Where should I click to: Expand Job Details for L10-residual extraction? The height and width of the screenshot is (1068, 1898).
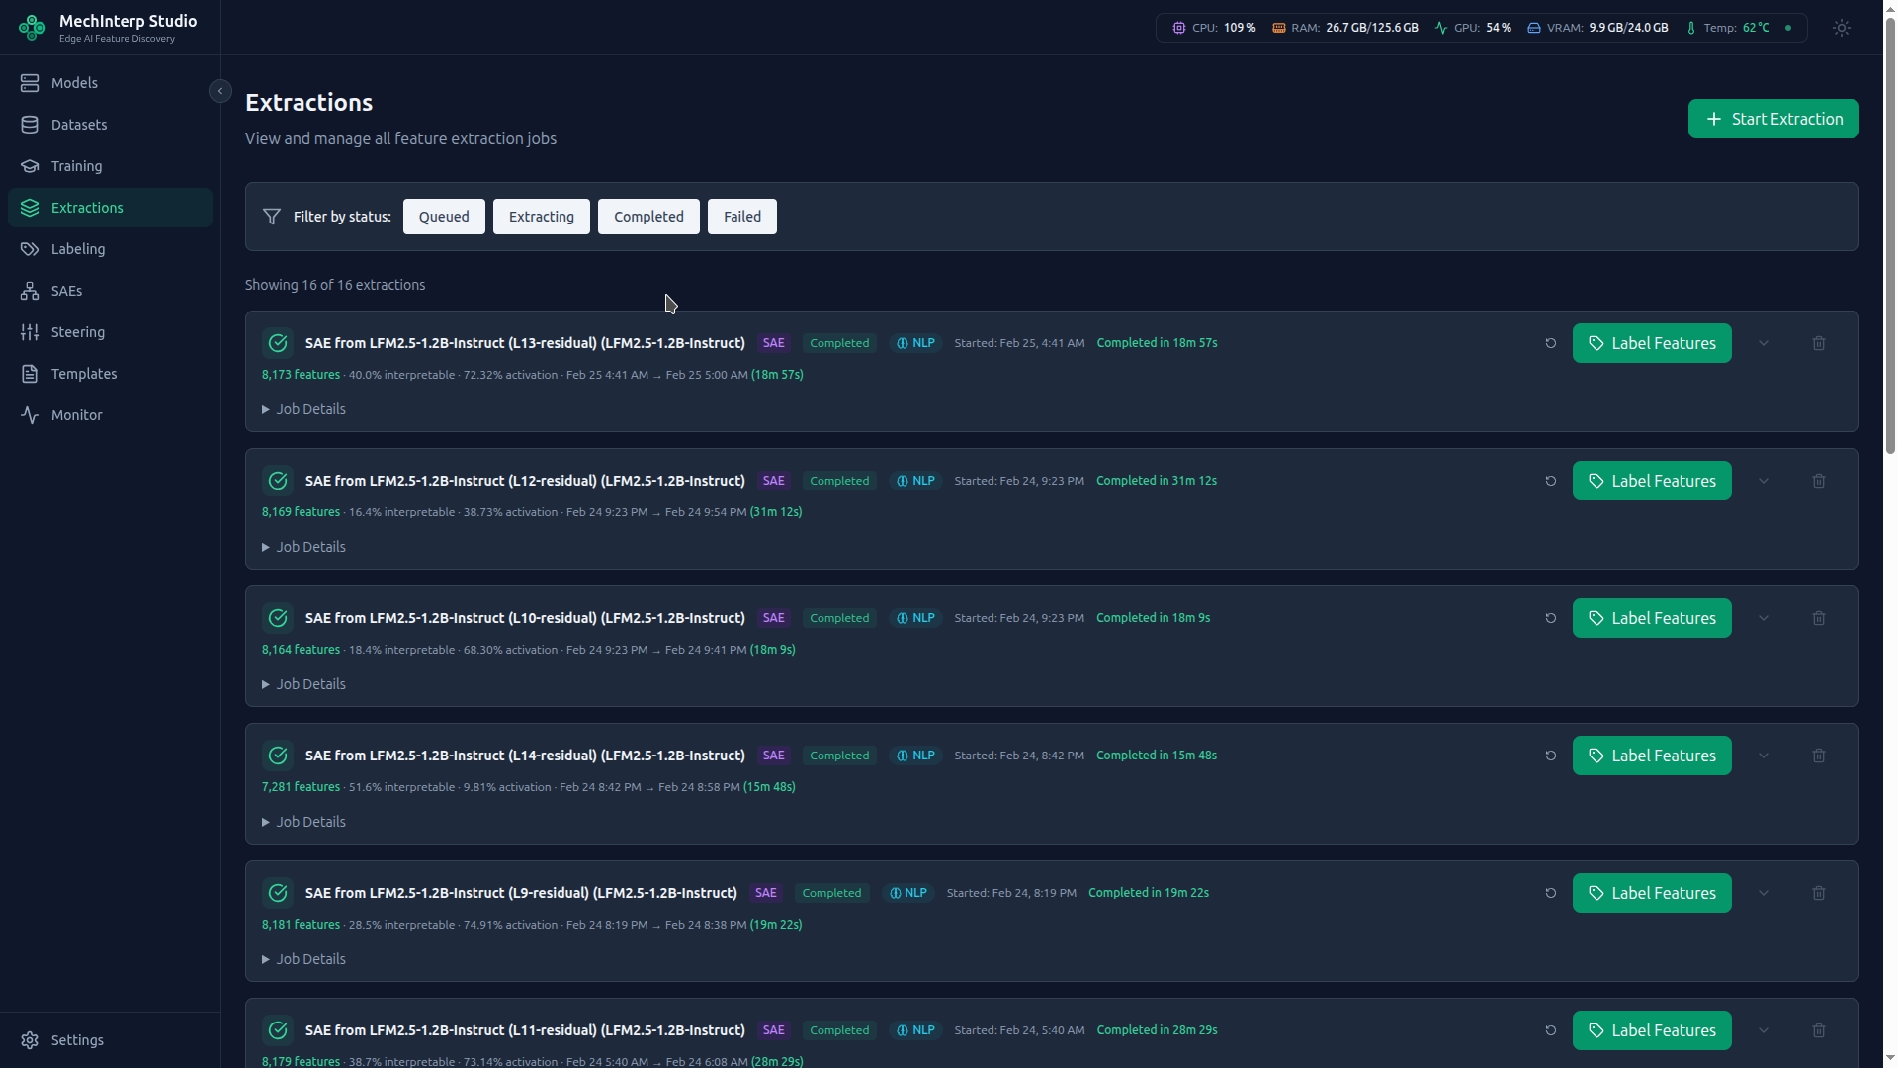click(303, 684)
